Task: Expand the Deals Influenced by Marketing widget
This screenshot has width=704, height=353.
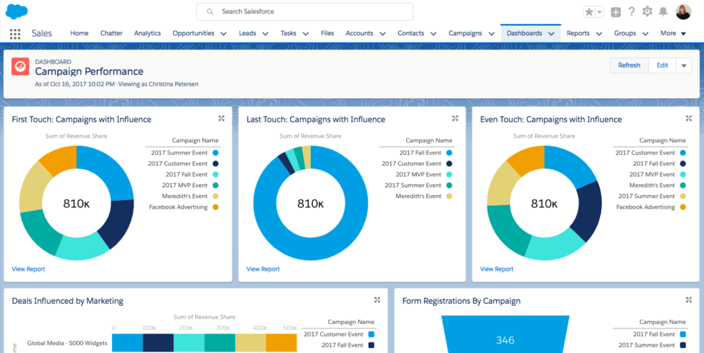Action: click(x=377, y=300)
